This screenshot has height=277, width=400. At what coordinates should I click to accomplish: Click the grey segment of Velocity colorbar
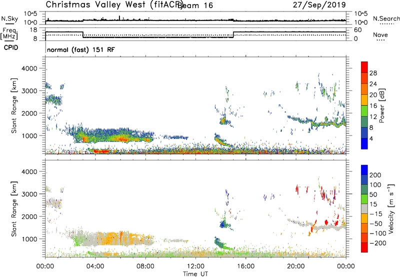click(x=364, y=208)
